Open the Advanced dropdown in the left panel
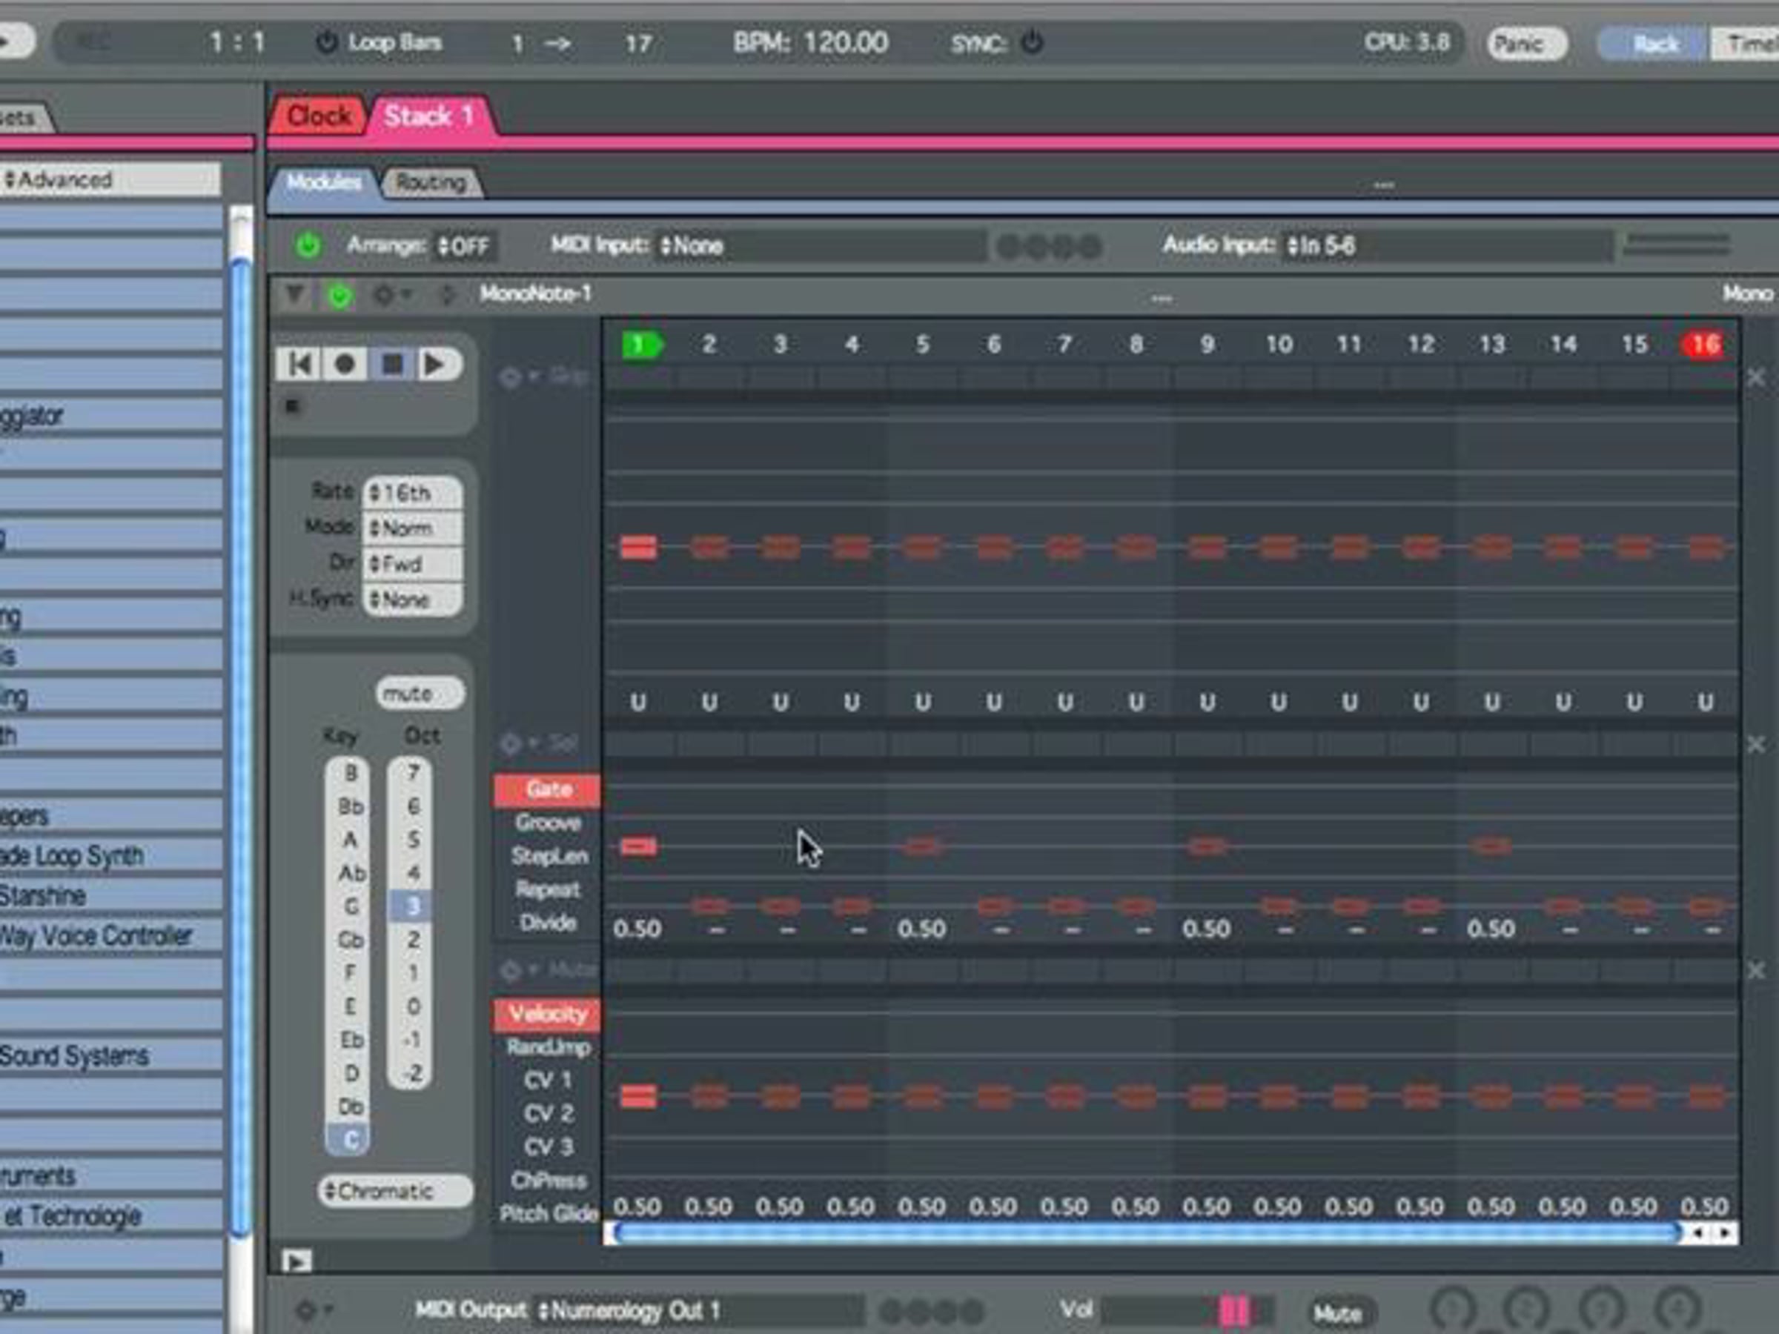This screenshot has width=1779, height=1334. 110,179
